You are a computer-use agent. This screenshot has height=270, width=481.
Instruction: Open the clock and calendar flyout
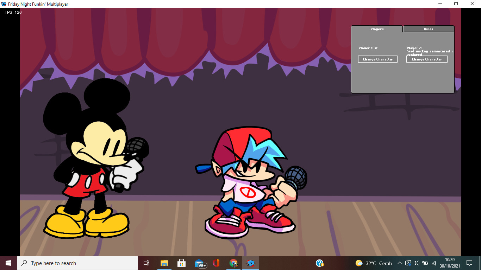pos(450,263)
